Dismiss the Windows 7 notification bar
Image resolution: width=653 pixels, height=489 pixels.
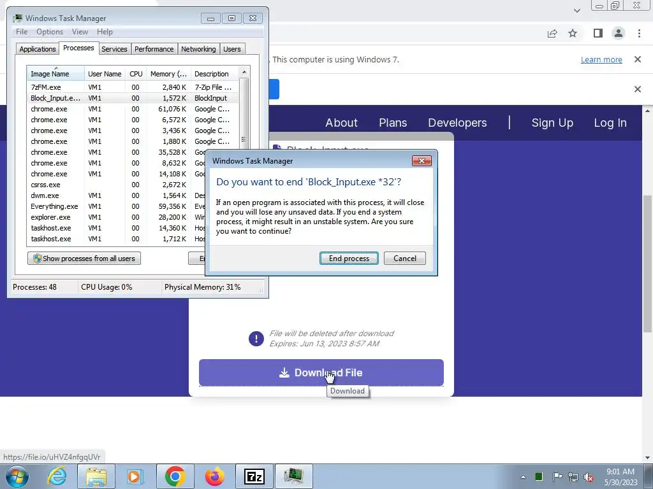(x=638, y=59)
